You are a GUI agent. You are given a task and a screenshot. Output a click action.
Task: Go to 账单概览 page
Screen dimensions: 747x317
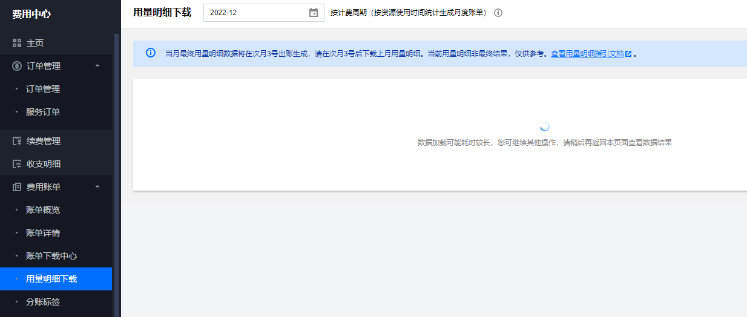point(43,210)
